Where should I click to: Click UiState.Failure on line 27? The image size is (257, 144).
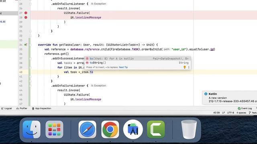(76, 13)
